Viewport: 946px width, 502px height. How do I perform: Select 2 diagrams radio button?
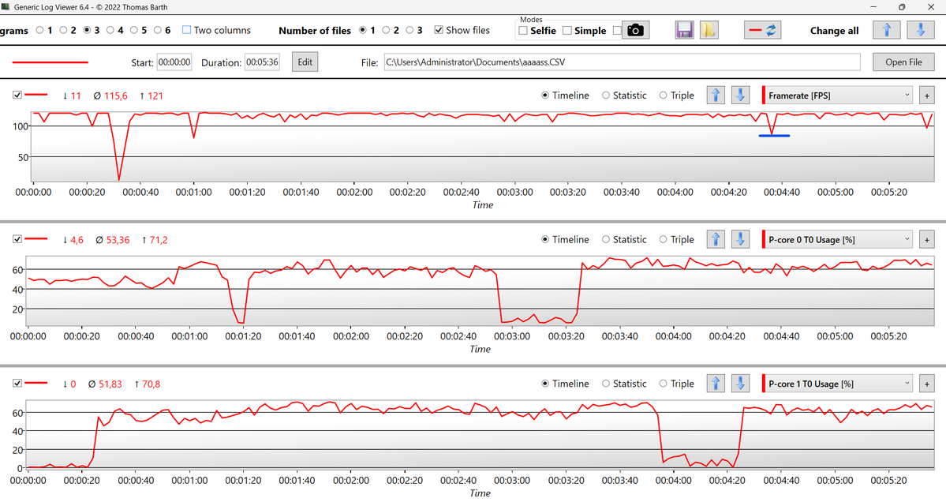click(63, 30)
